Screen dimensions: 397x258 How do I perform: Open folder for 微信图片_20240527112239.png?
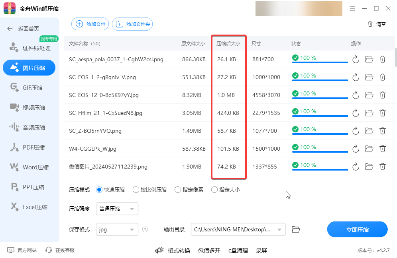pos(369,167)
